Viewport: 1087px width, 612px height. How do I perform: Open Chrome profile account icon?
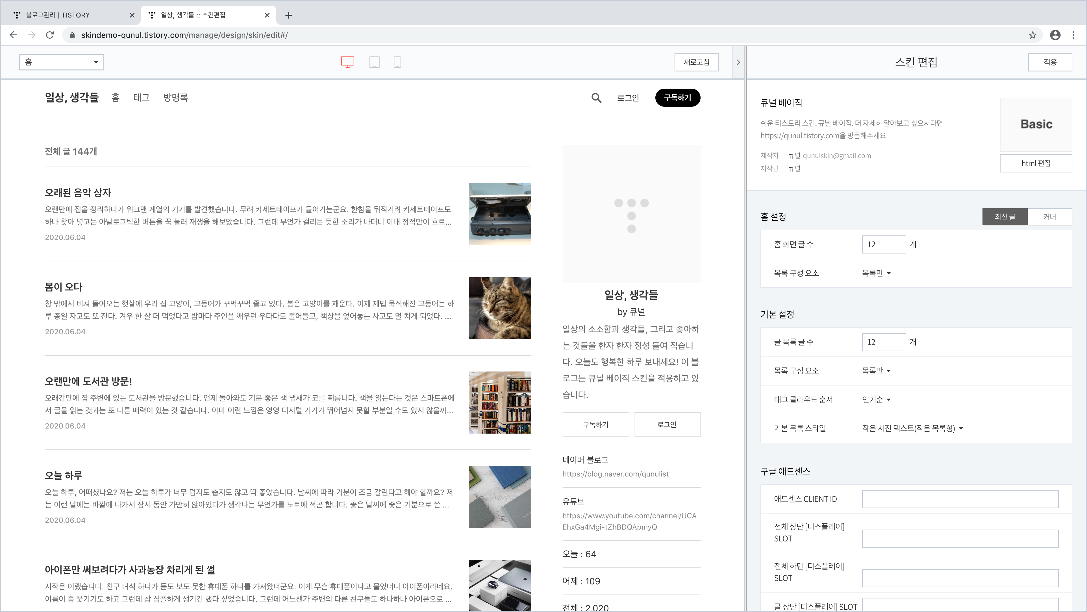pos(1055,35)
